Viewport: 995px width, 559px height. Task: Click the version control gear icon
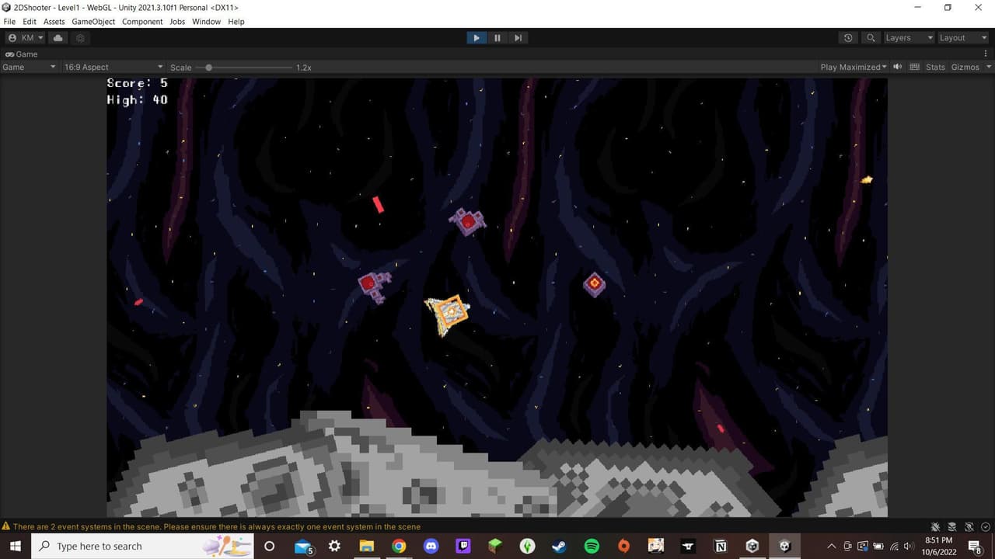[80, 37]
